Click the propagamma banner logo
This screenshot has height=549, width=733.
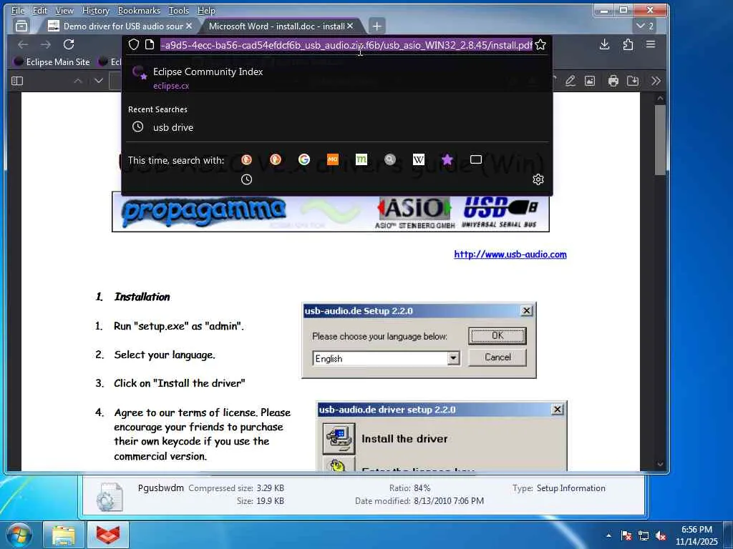[204, 213]
